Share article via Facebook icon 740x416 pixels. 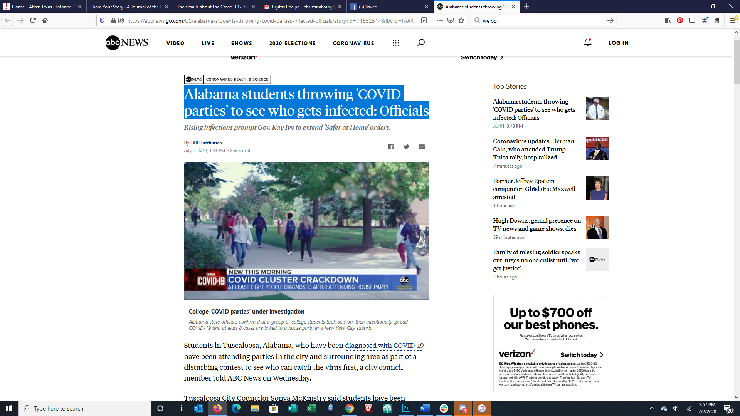coord(391,147)
